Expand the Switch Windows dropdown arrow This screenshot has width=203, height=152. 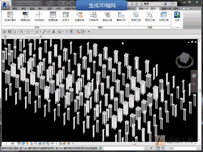(x=86, y=31)
